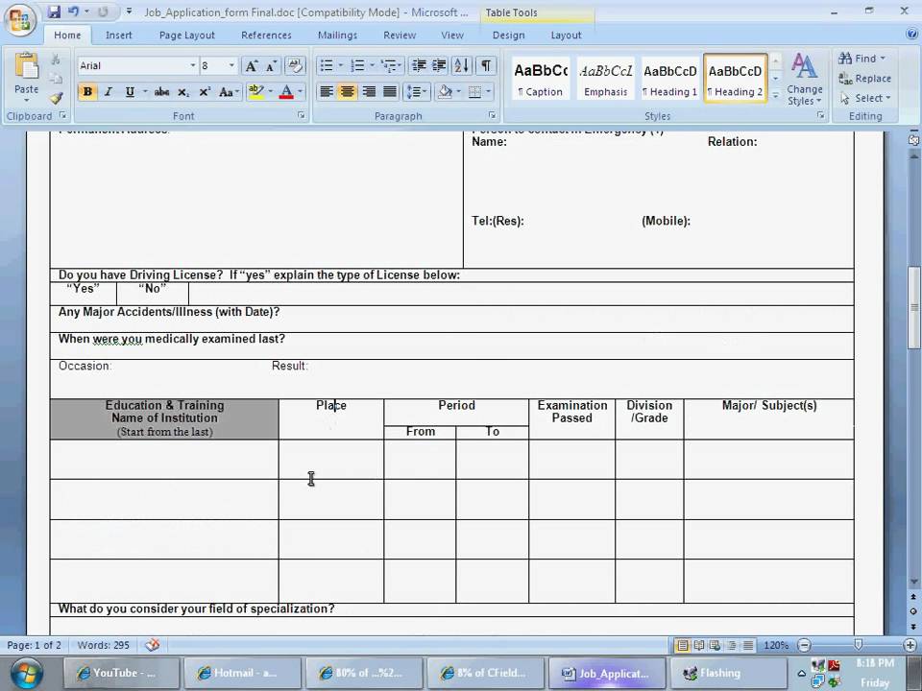Show paragraph marks with pilcrow icon
922x691 pixels.
[486, 65]
